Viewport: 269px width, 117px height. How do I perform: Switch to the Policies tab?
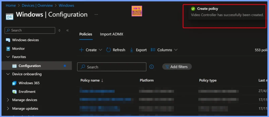pyautogui.click(x=86, y=34)
